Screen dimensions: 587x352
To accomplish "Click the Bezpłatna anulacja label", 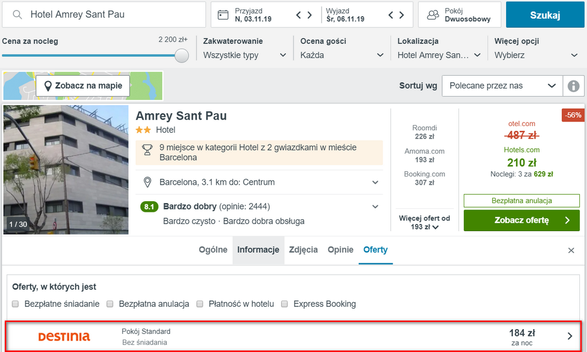I will tap(521, 201).
